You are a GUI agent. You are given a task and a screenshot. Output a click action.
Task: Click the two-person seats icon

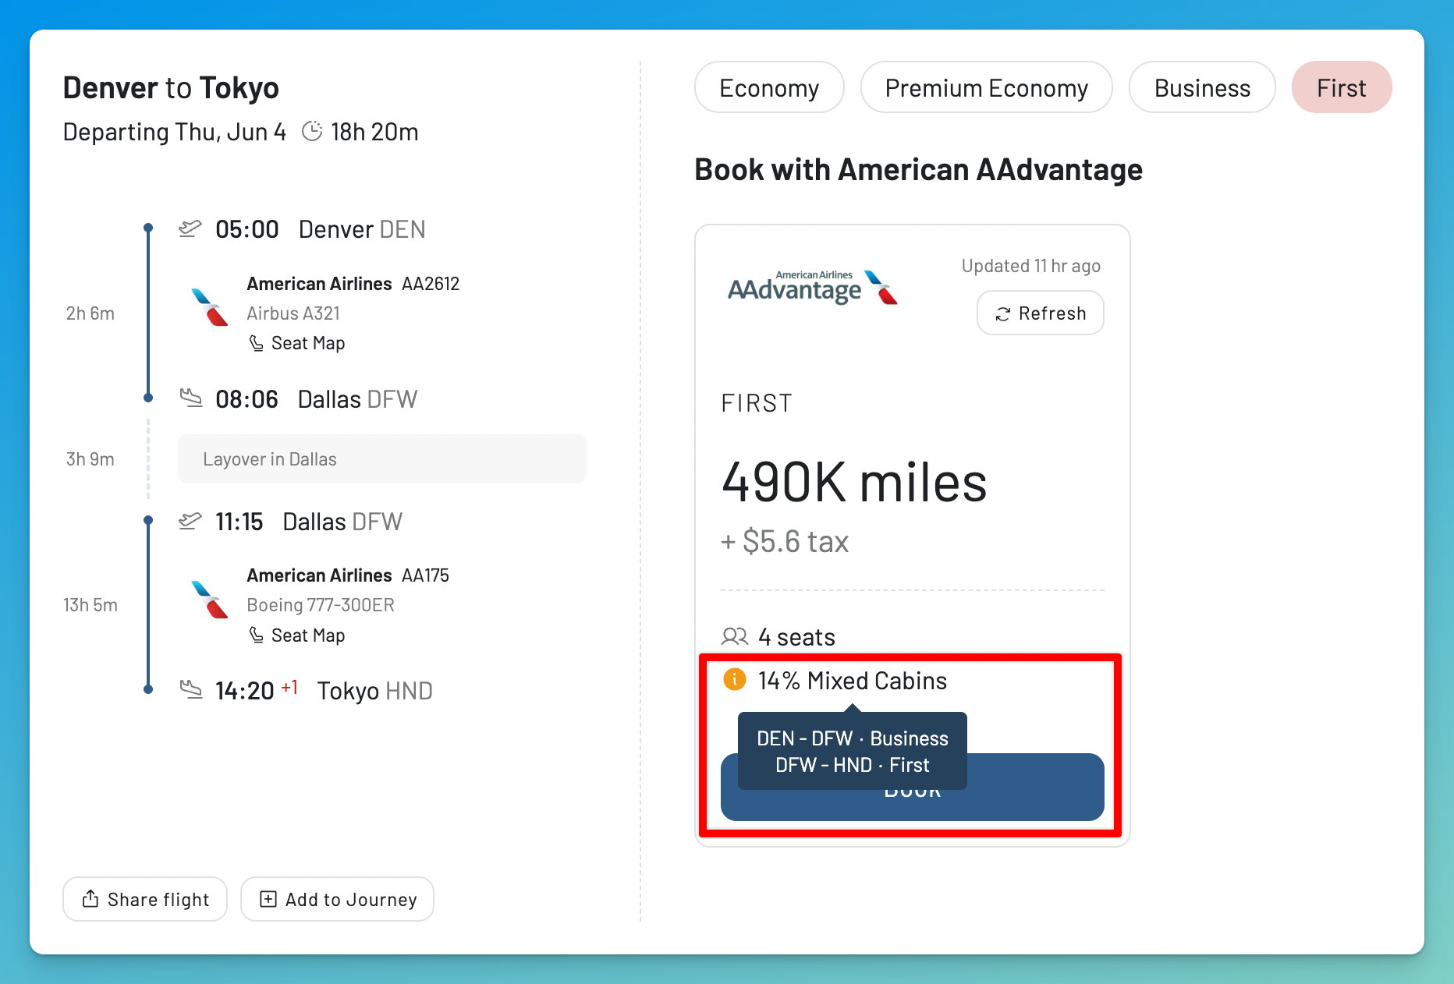735,637
